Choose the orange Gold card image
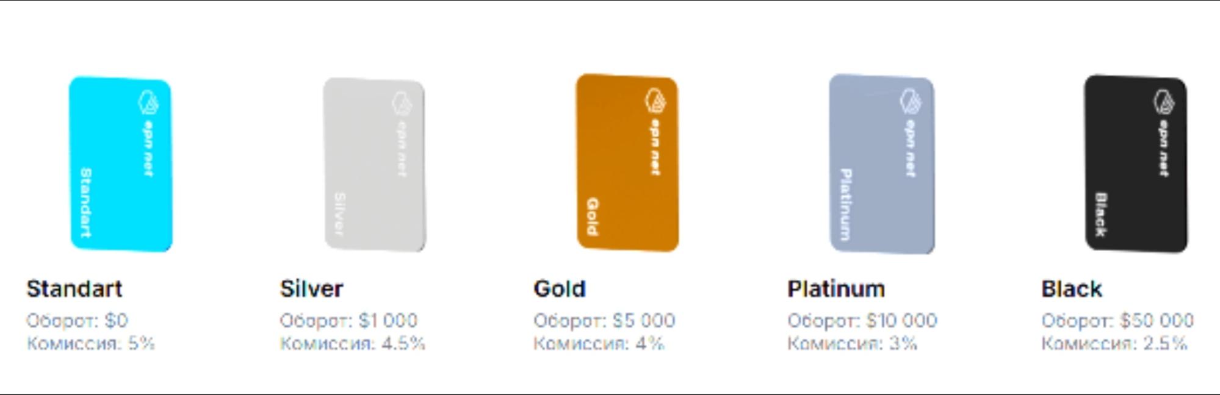Image resolution: width=1220 pixels, height=395 pixels. (627, 163)
